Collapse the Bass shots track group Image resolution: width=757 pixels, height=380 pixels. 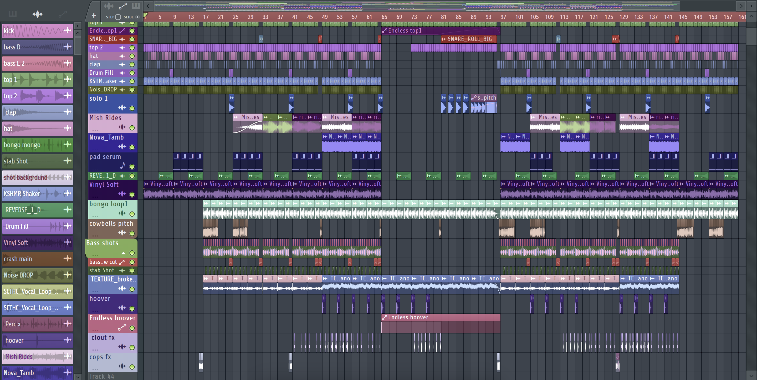point(124,253)
